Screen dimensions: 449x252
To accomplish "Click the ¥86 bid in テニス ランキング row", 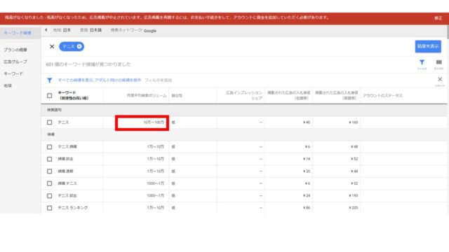I will pyautogui.click(x=307, y=208).
